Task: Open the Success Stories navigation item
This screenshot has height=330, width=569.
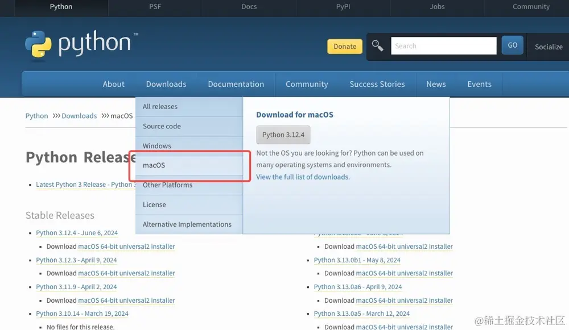Action: (377, 84)
